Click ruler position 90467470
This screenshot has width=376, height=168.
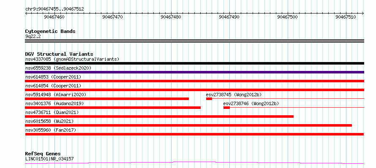click(x=112, y=17)
